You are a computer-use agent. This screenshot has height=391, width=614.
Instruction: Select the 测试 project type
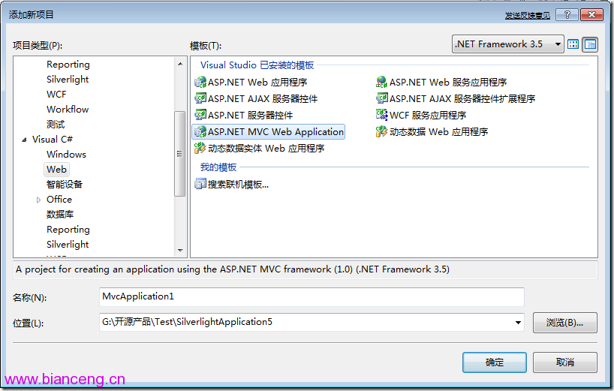coord(56,125)
